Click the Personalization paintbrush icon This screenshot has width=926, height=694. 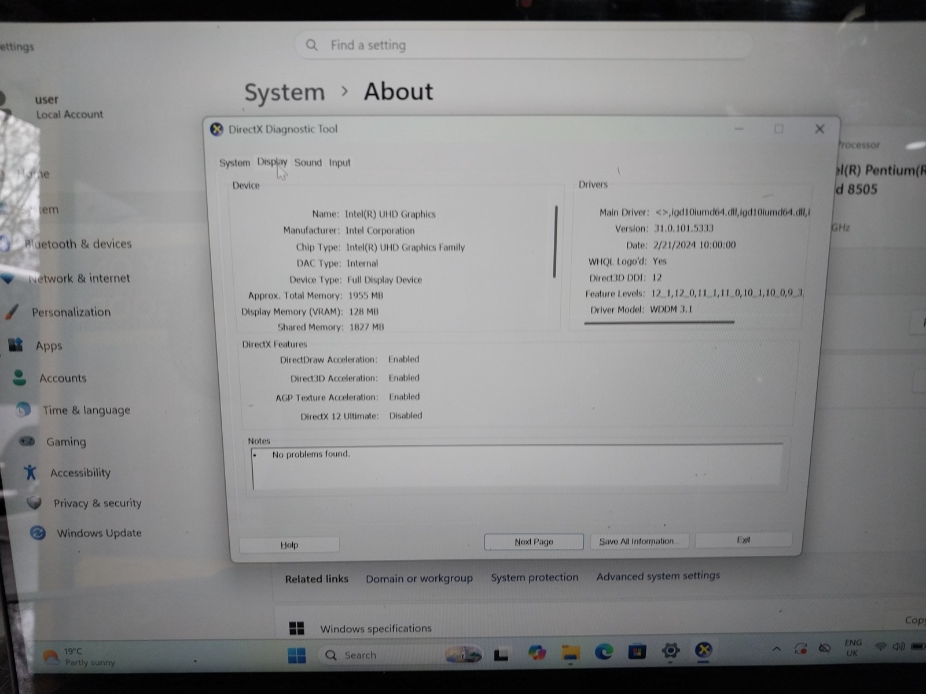pos(12,312)
